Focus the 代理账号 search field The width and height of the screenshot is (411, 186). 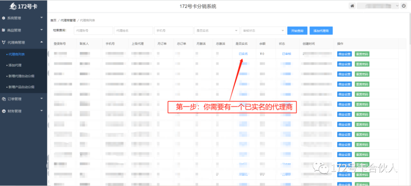pyautogui.click(x=93, y=30)
